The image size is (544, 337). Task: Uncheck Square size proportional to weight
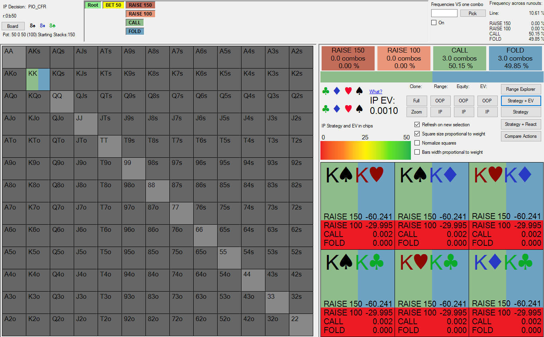[417, 134]
